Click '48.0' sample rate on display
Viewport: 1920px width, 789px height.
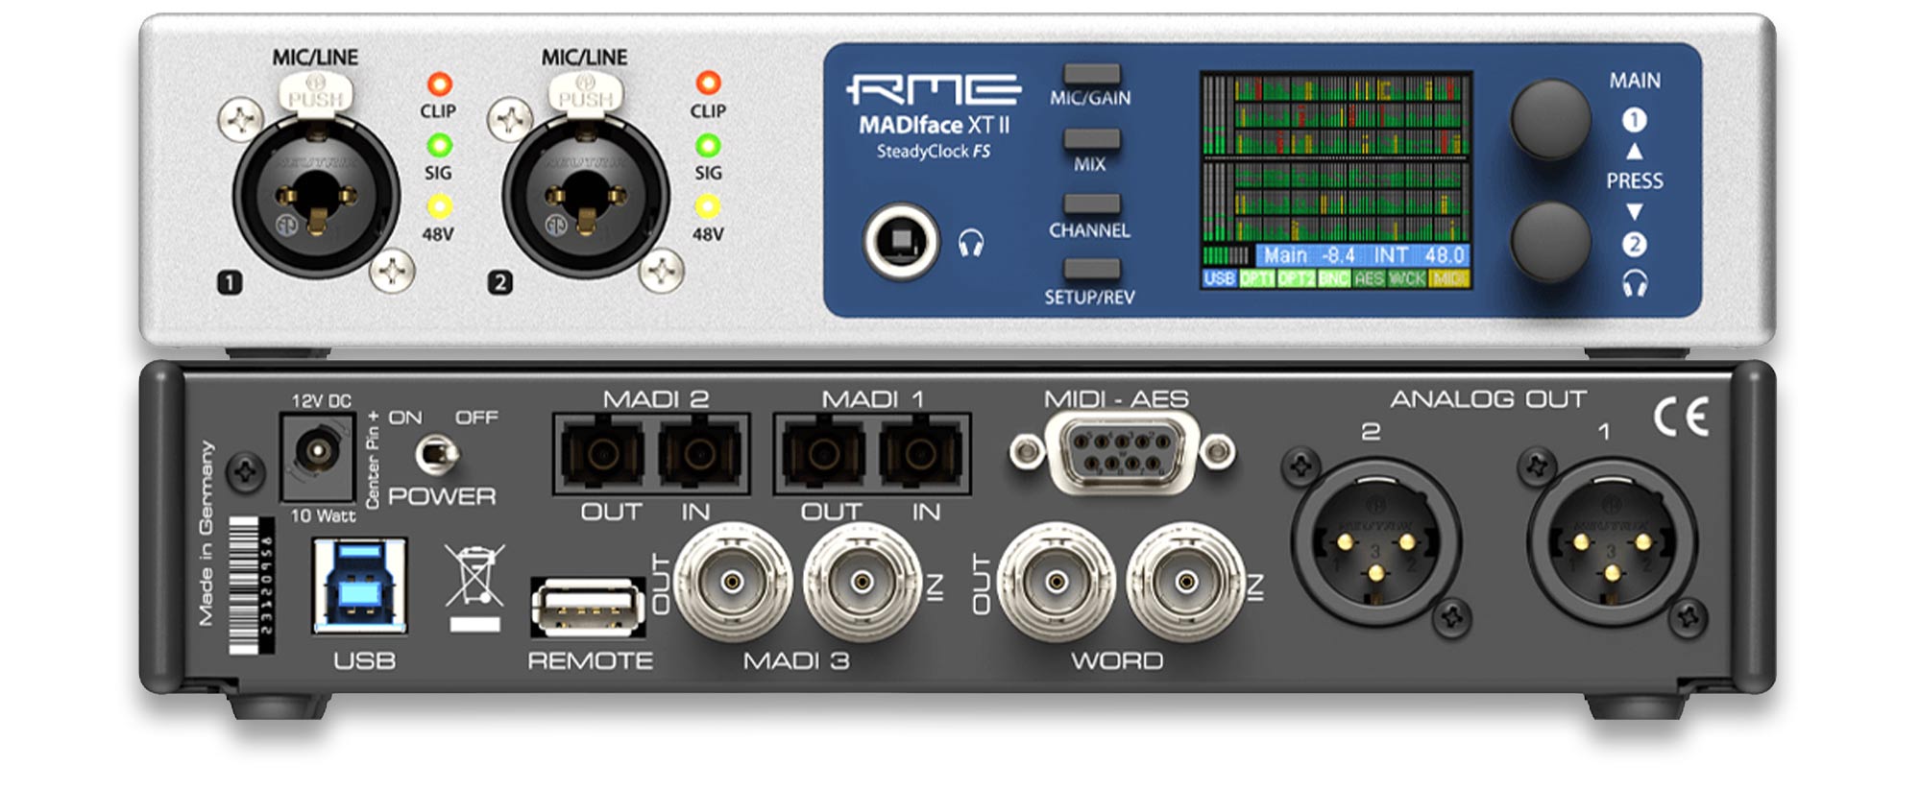[1445, 255]
